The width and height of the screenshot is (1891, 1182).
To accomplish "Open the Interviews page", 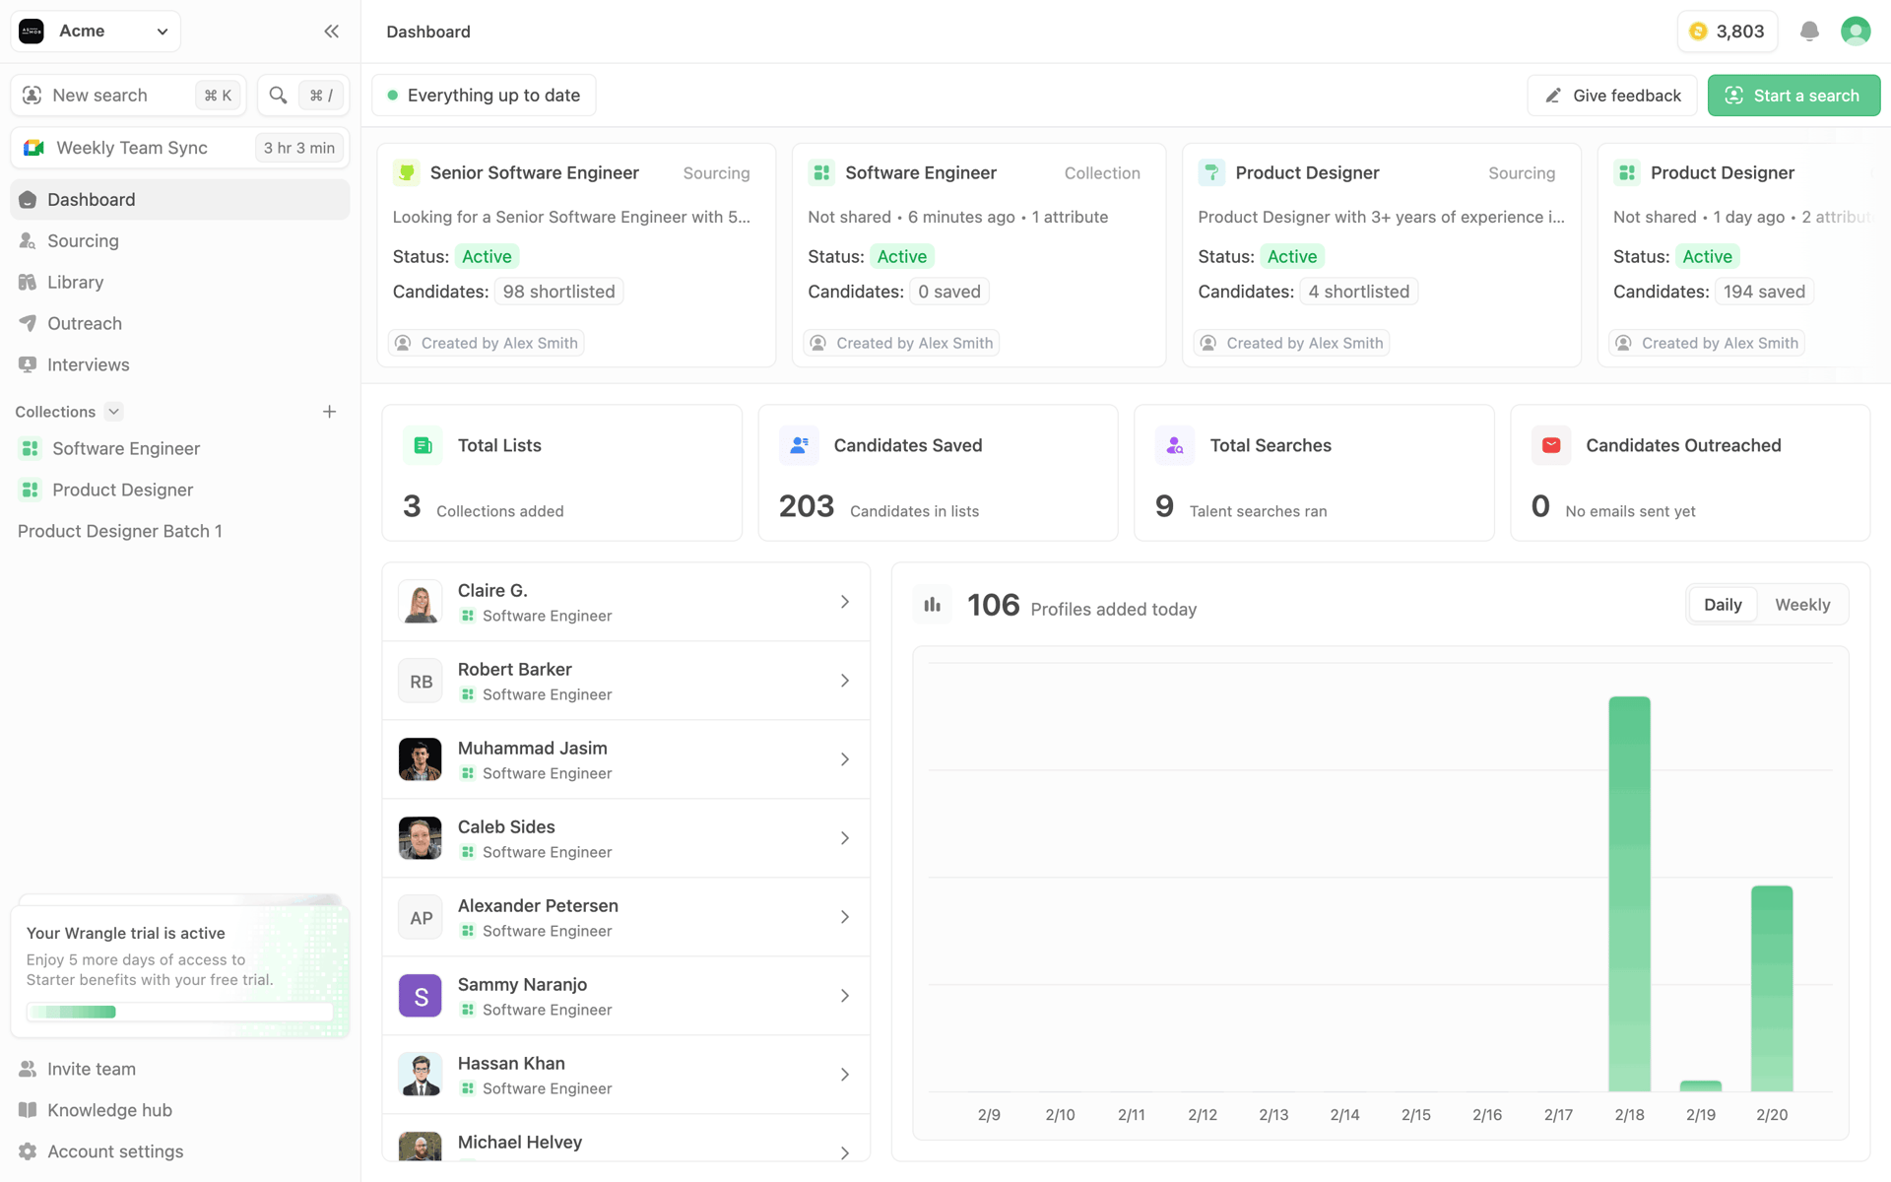I will pos(180,365).
